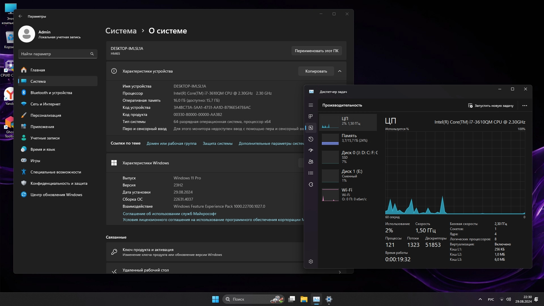Image resolution: width=544 pixels, height=306 pixels.
Task: Click Windows Start button on taskbar
Action: tap(215, 299)
